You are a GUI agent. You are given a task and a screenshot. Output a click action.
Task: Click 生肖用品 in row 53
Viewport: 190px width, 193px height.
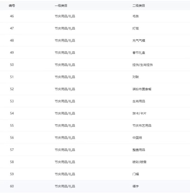[139, 101]
